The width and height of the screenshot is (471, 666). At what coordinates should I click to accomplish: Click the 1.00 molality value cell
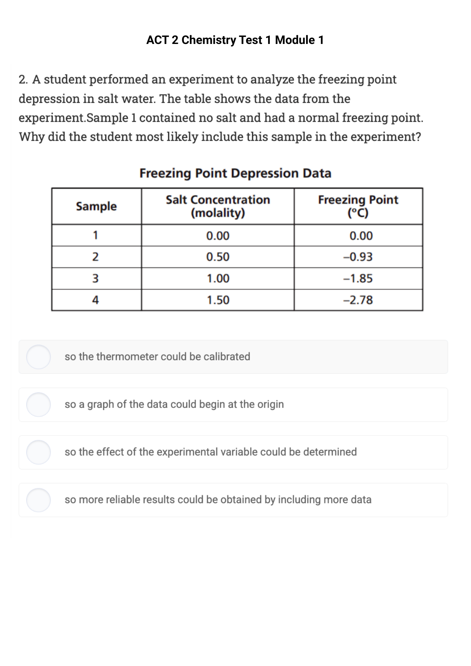[x=218, y=278]
